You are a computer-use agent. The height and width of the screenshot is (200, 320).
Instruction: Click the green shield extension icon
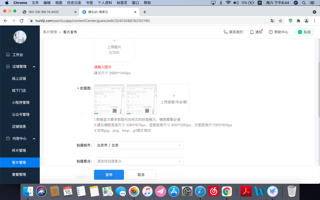290,21
